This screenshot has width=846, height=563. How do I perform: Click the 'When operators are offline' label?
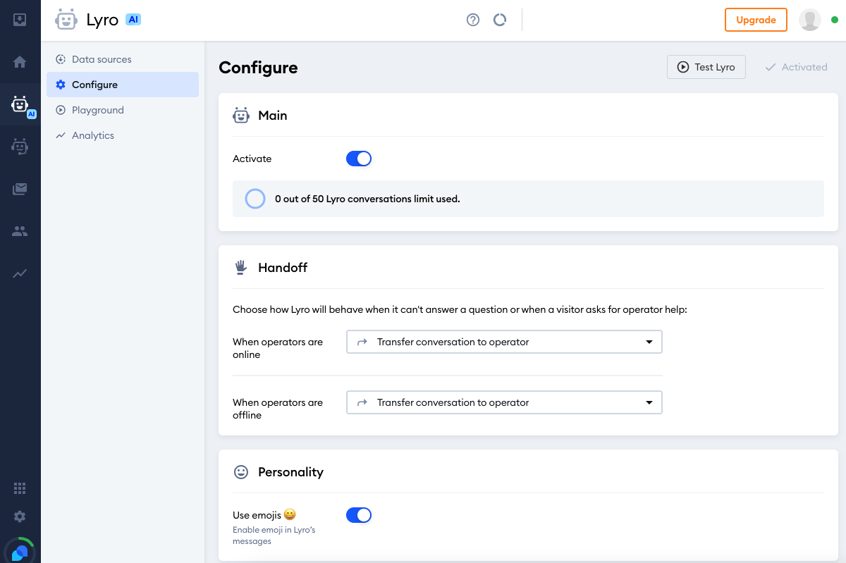278,409
